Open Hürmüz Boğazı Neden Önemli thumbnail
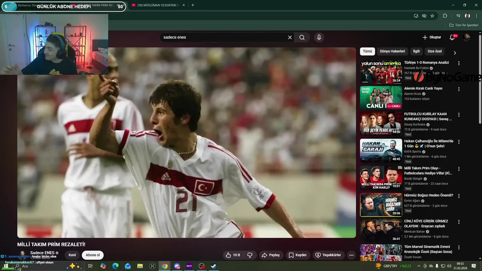The height and width of the screenshot is (271, 482). tap(381, 205)
